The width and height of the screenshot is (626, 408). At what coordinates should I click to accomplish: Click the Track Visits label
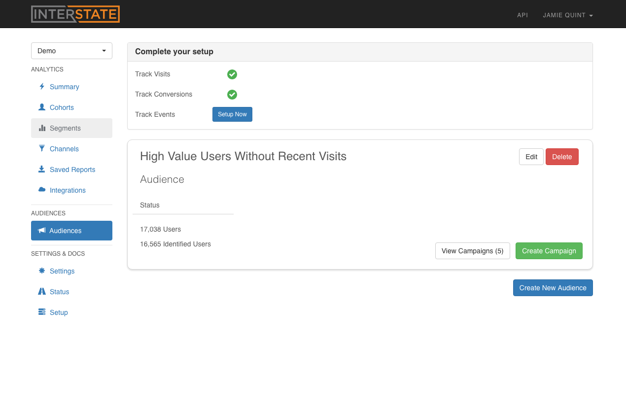[x=153, y=74]
